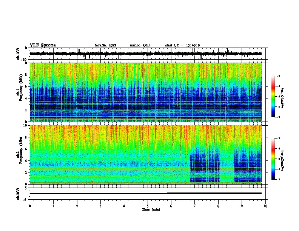Click the 'start UT = 15:40:0' text

click(182, 45)
